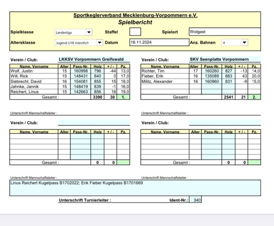Screen dimensions: 274x226
Task: Click the Unterschrift Turnierleiter label
Action: coord(85,200)
